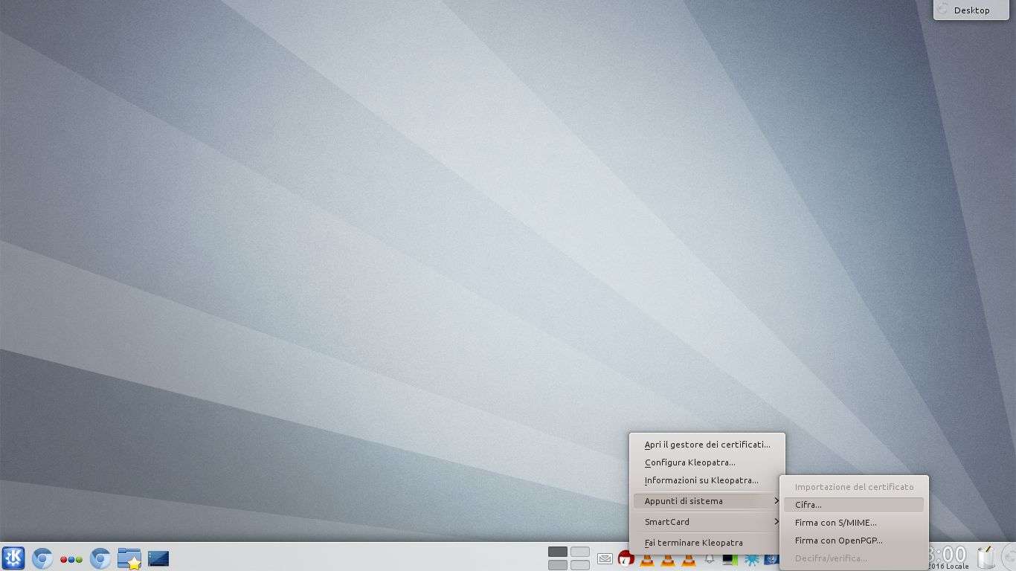Screen dimensions: 1016x571
Task: Open the starred folder bookmarks icon
Action: coord(129,558)
